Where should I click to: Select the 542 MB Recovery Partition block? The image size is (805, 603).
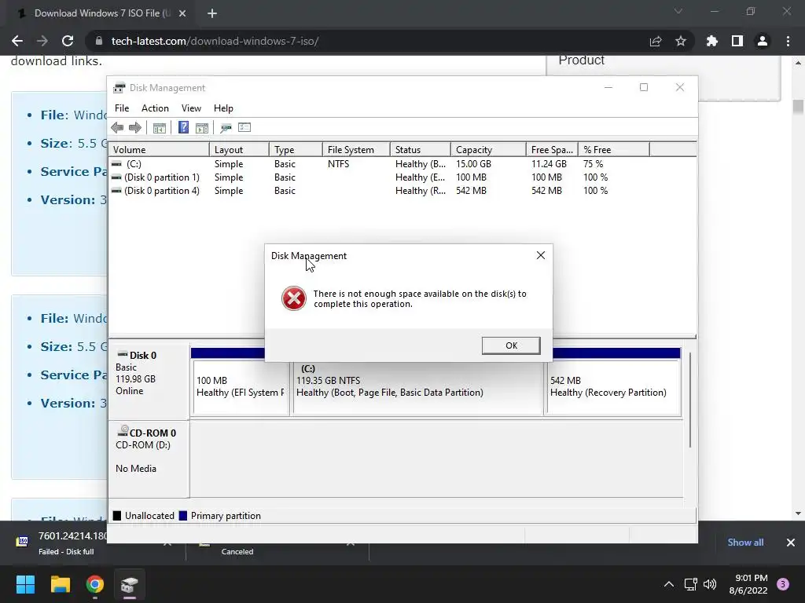click(x=613, y=386)
